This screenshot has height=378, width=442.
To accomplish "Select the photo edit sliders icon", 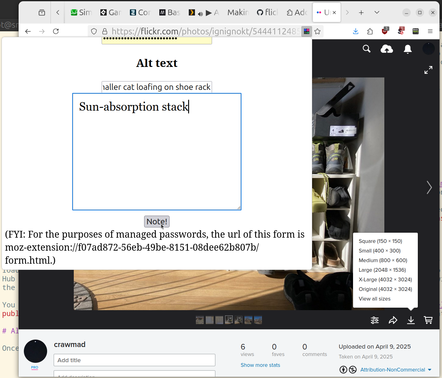I will 374,320.
